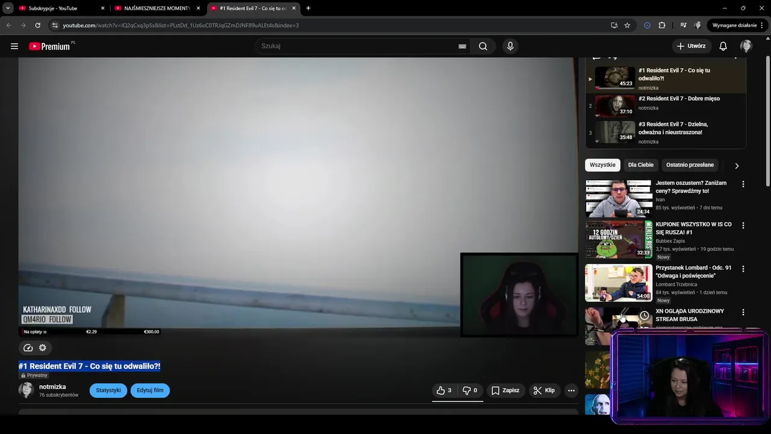Select the Wszystkie filter chip
Screen dimensions: 771x434
602,165
